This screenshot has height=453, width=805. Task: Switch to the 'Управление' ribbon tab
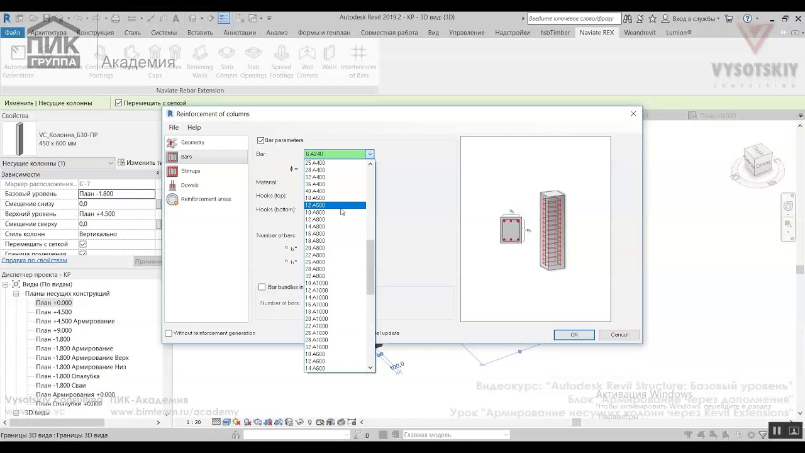coord(467,33)
